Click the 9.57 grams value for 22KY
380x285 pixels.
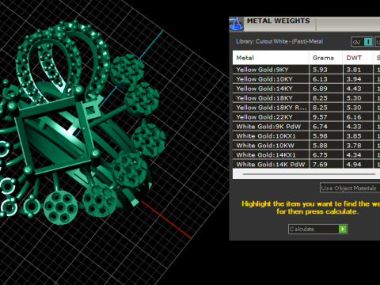[x=320, y=117]
